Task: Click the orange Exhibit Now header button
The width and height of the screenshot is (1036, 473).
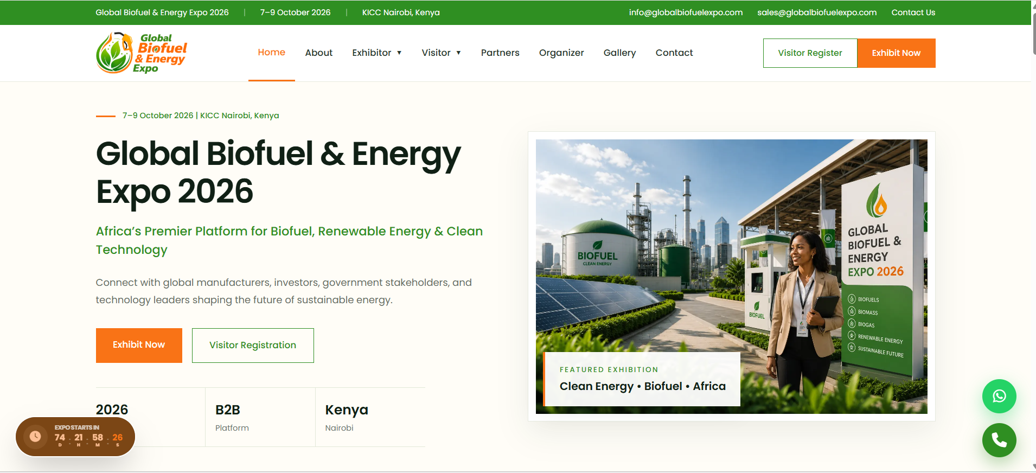Action: pyautogui.click(x=896, y=53)
